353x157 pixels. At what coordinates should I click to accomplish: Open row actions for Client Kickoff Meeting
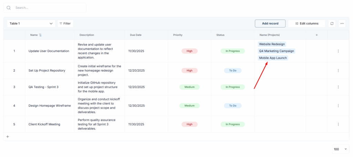click(338, 124)
